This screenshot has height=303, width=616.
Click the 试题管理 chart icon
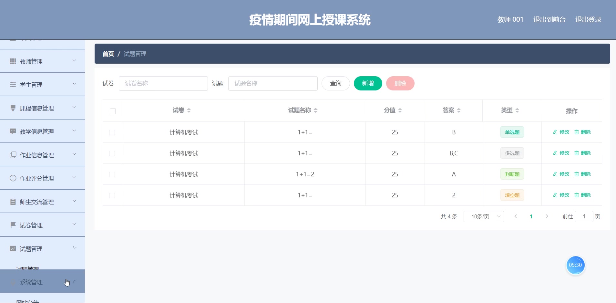13,248
